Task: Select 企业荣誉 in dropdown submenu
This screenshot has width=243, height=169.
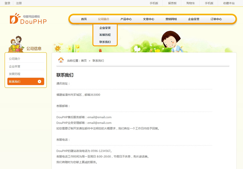Action: click(105, 28)
